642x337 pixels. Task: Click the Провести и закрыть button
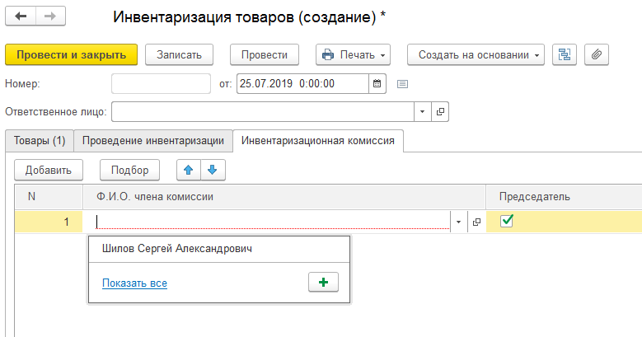[x=71, y=54]
